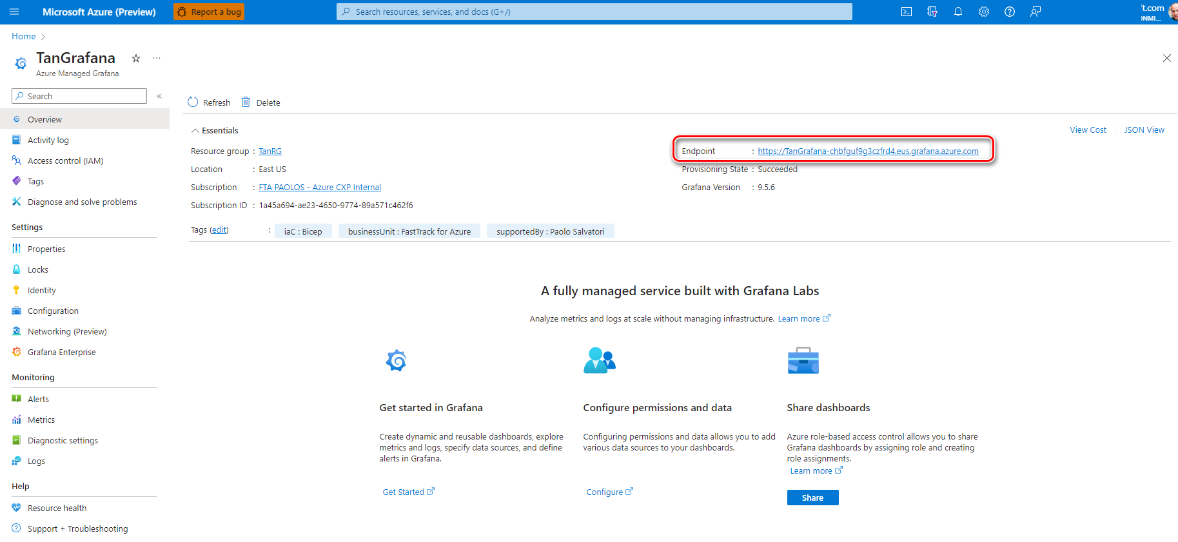Click Get Started link
Image resolution: width=1178 pixels, height=542 pixels.
(x=409, y=492)
